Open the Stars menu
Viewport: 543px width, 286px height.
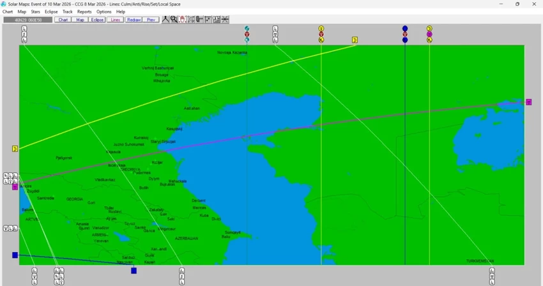point(35,11)
